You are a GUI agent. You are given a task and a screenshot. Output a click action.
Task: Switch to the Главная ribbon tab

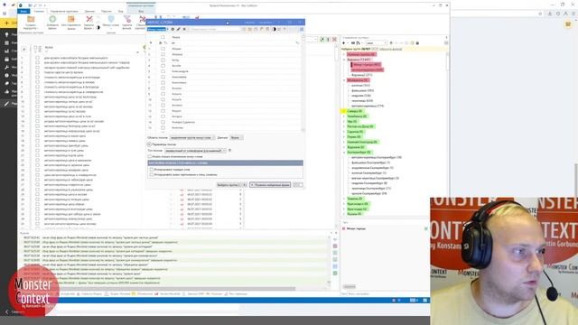pos(39,11)
